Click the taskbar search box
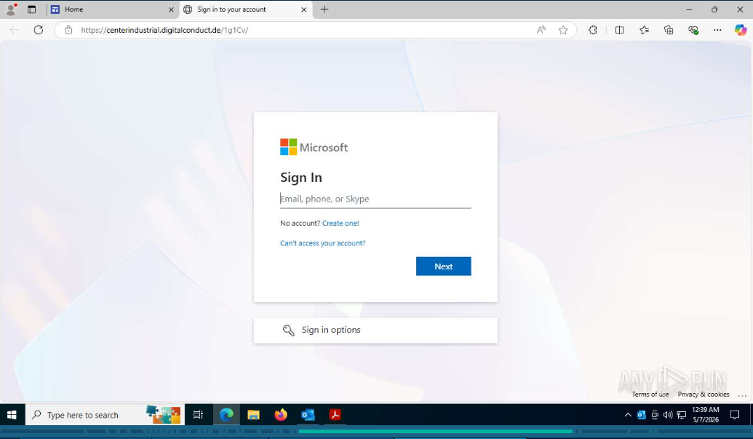The height and width of the screenshot is (439, 753). (x=105, y=415)
